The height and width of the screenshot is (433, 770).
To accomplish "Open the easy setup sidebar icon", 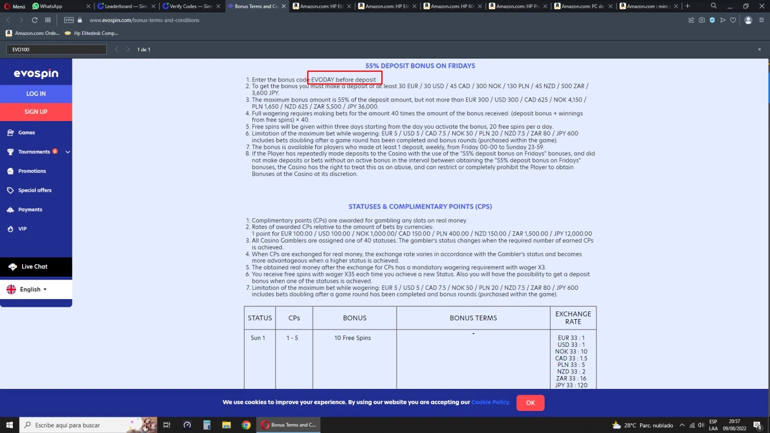I will click(x=761, y=20).
